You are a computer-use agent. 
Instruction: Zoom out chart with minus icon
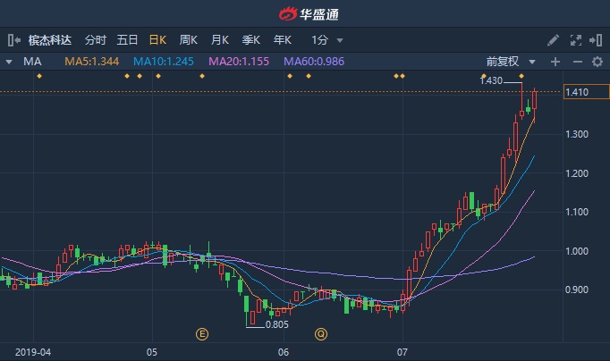(x=578, y=62)
